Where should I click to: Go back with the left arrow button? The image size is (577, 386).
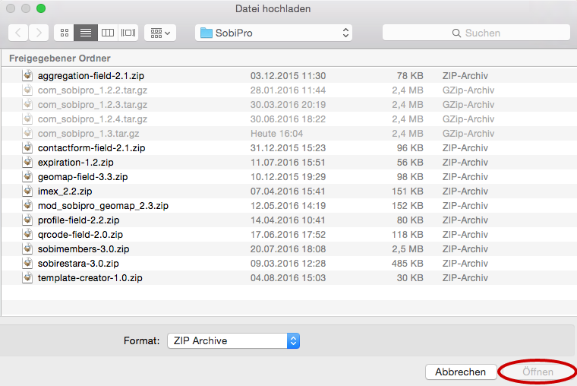point(18,33)
